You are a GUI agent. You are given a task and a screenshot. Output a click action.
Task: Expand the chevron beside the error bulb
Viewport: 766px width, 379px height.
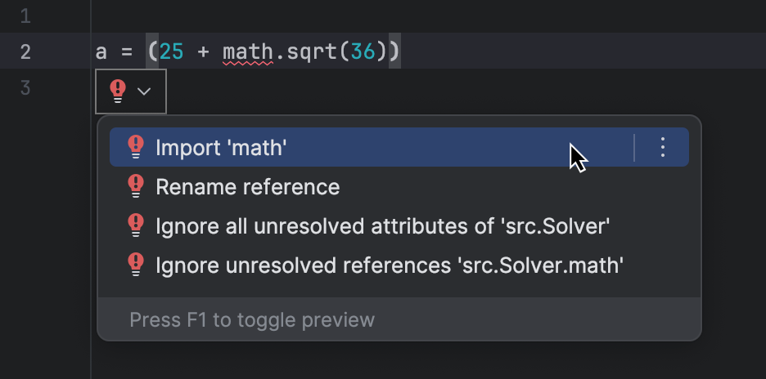point(145,91)
